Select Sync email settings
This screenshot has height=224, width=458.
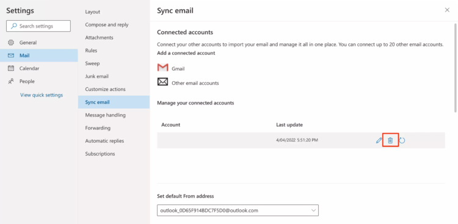(114, 102)
